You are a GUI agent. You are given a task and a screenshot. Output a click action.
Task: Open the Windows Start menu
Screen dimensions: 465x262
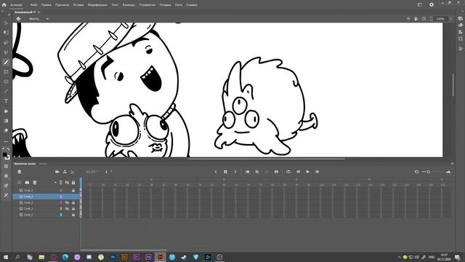pyautogui.click(x=6, y=257)
